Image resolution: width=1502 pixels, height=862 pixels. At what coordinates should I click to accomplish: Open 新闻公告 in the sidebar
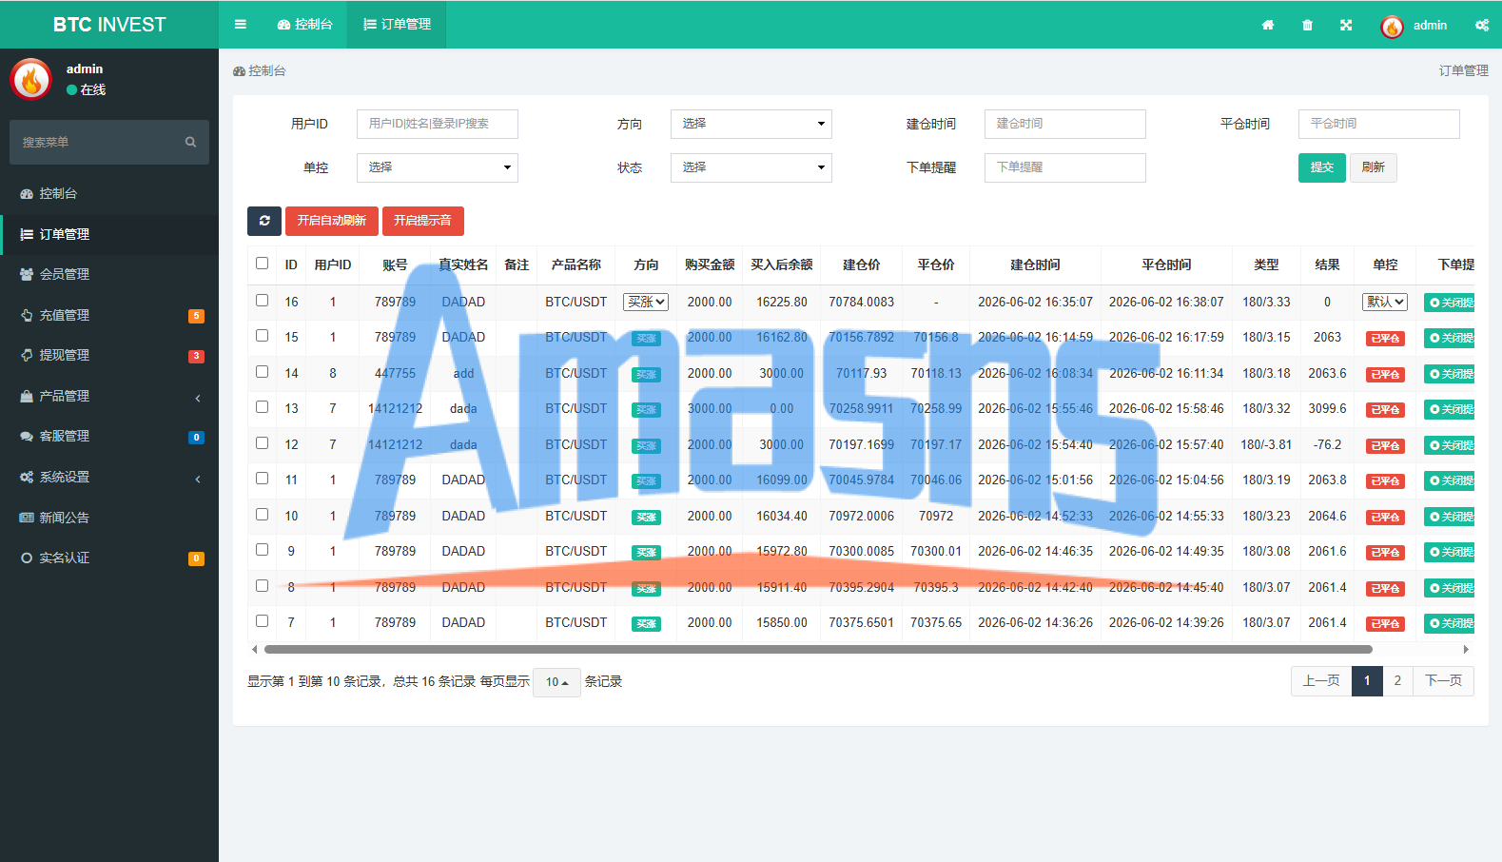click(x=109, y=518)
